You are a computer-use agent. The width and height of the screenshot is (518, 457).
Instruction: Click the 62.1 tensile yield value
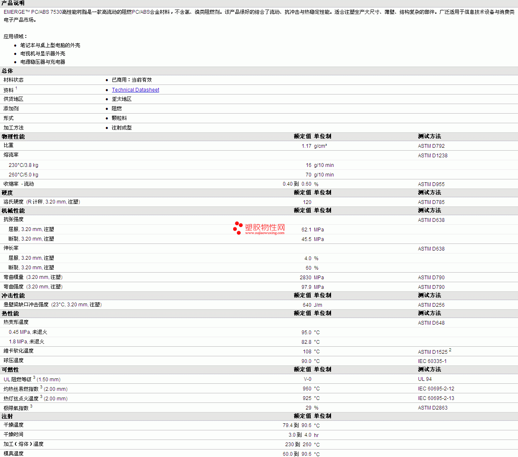tap(306, 230)
